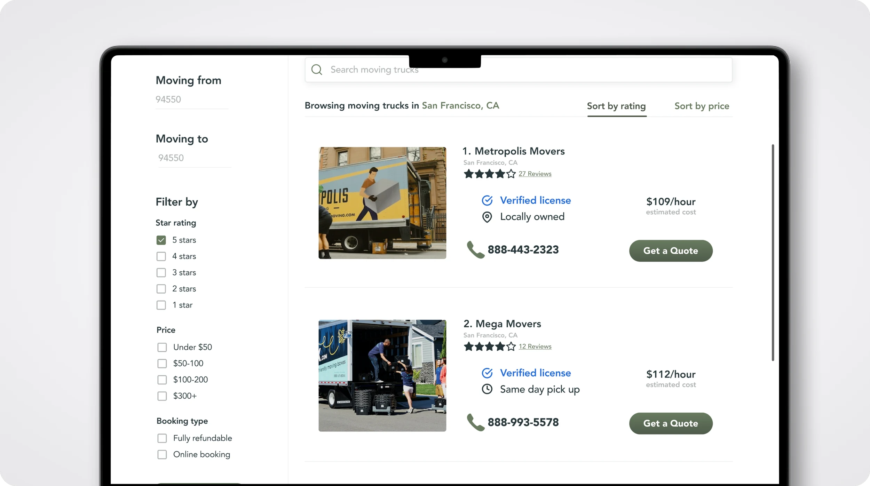The height and width of the screenshot is (486, 870).
Task: Check the $100-200 price filter
Action: 162,380
